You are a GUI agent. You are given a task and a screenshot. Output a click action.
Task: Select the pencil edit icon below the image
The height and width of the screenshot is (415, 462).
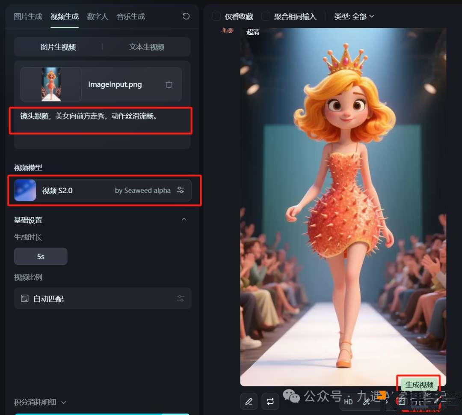tap(249, 401)
